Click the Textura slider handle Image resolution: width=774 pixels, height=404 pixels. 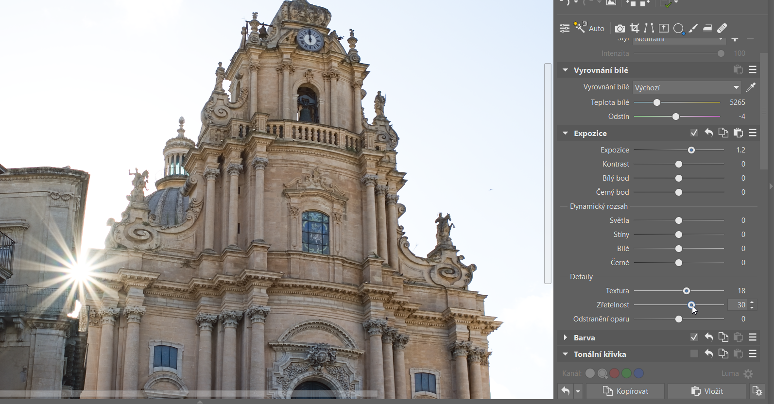(687, 291)
